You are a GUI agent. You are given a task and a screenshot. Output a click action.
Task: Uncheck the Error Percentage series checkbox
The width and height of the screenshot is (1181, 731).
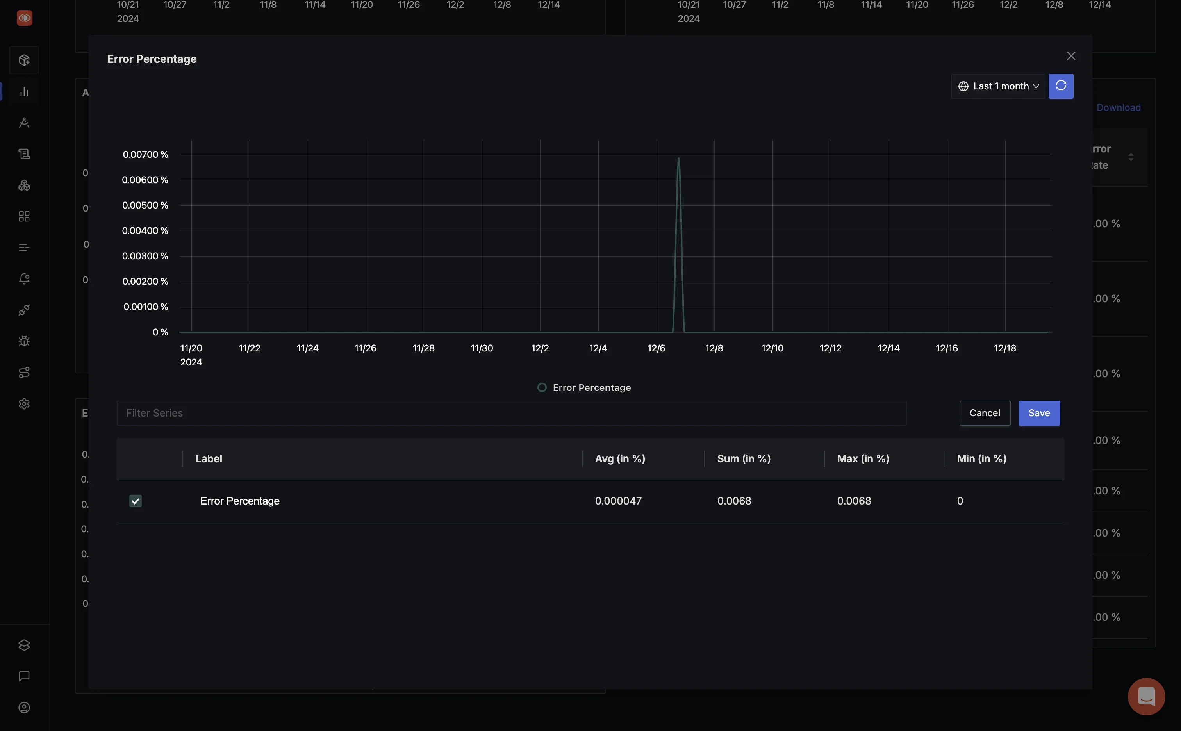(136, 501)
